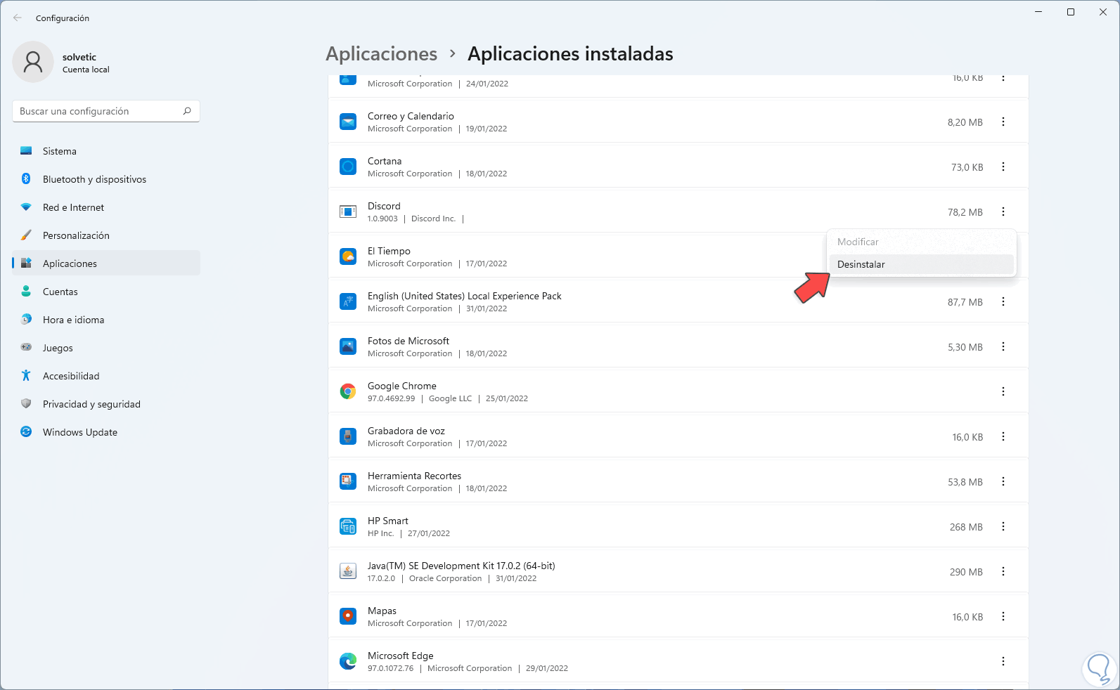Click the Microsoft Edge app icon
Image resolution: width=1120 pixels, height=690 pixels.
pos(348,662)
